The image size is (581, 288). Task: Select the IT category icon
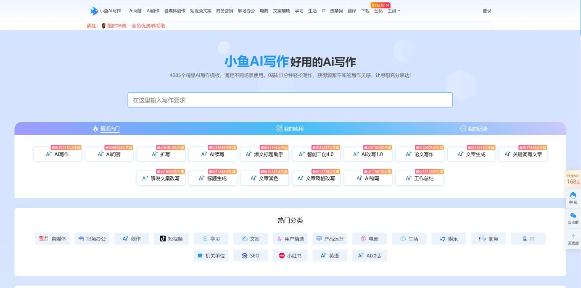(525, 238)
